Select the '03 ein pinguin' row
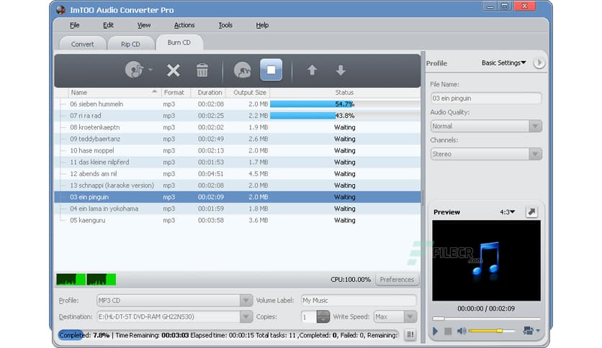This screenshot has width=602, height=348. click(237, 197)
